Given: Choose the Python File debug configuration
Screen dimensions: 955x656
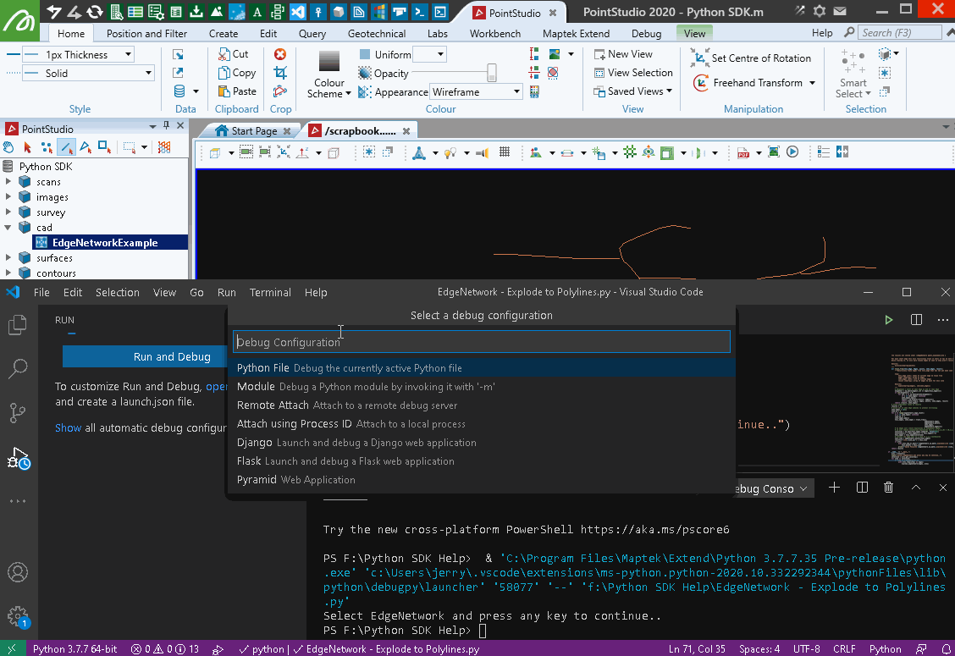Looking at the screenshot, I should (x=481, y=368).
